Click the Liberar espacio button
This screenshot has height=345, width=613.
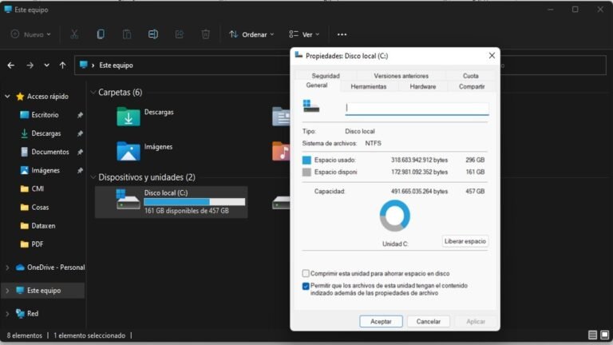(x=465, y=241)
